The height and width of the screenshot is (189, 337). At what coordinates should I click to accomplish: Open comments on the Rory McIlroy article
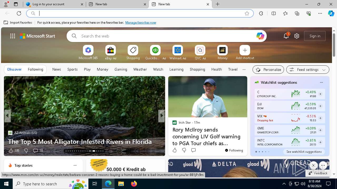[x=194, y=150]
